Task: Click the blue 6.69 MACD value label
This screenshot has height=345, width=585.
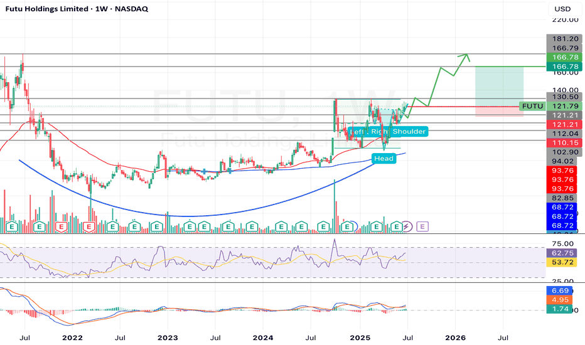Action: 560,290
